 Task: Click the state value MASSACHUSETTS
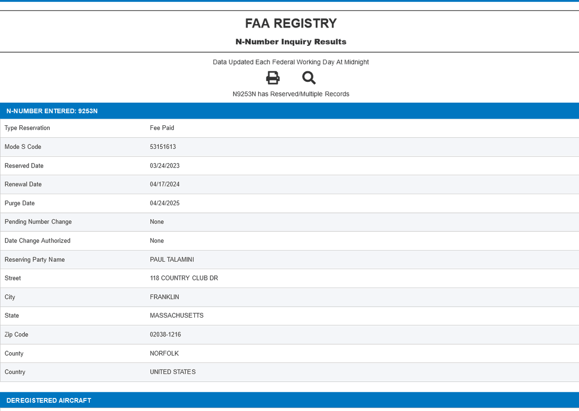pyautogui.click(x=177, y=316)
